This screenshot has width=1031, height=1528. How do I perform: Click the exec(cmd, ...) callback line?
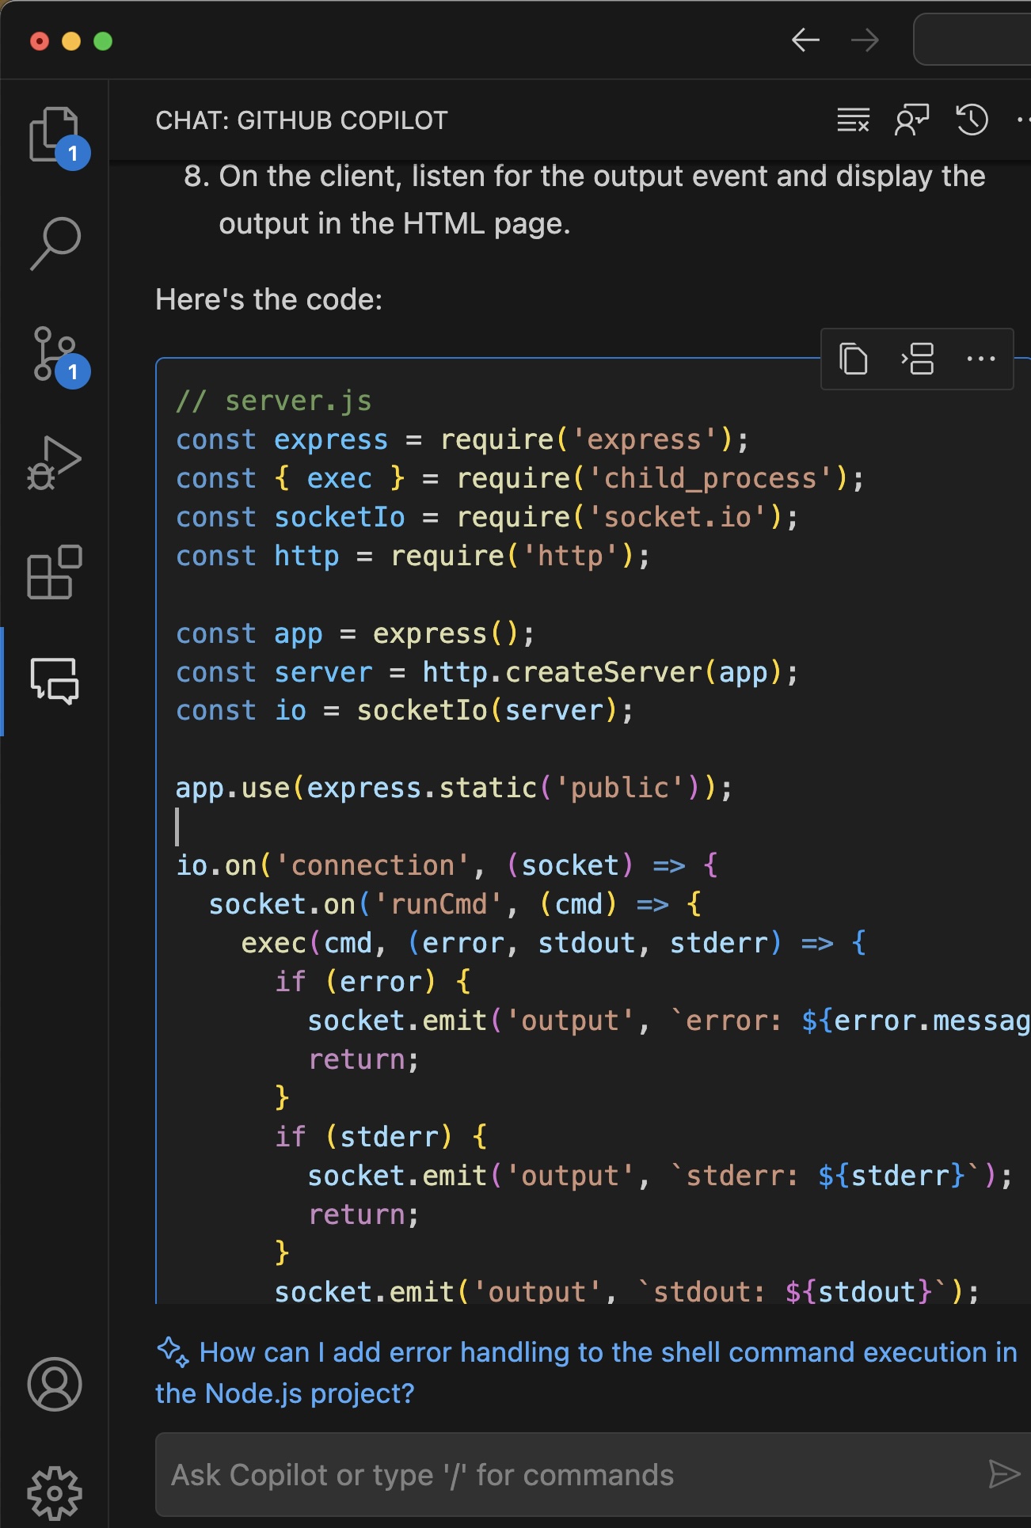[554, 943]
